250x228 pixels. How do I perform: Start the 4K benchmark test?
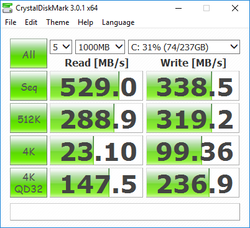(29, 150)
